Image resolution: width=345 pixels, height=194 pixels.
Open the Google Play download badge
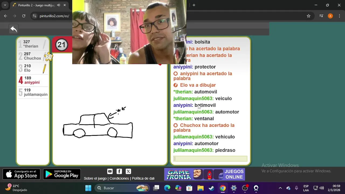(62, 174)
